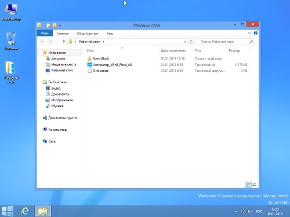
Task: Click the refresh icon beside address bar
Action: tap(191, 42)
